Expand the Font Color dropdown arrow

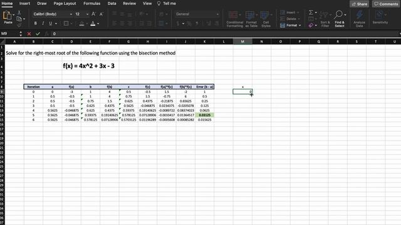(98, 24)
